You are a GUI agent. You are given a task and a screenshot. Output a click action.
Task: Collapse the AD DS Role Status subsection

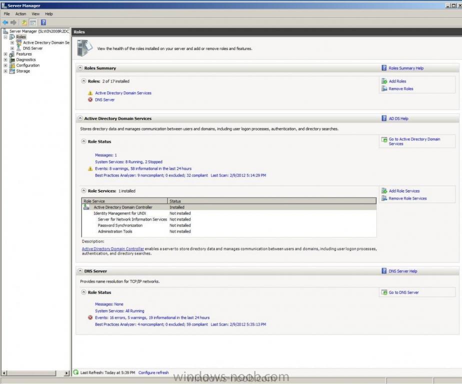[x=83, y=141]
